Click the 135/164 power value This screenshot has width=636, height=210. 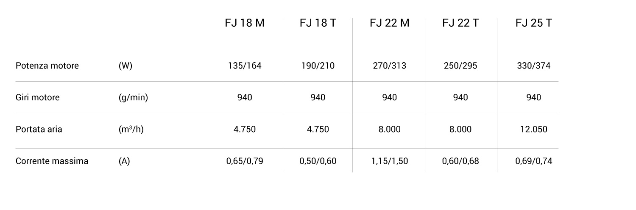click(245, 66)
